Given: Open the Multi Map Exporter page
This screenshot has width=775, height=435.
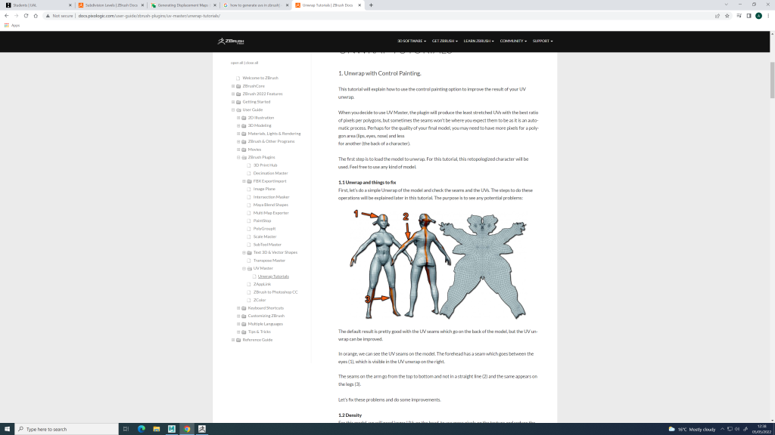Looking at the screenshot, I should 271,212.
